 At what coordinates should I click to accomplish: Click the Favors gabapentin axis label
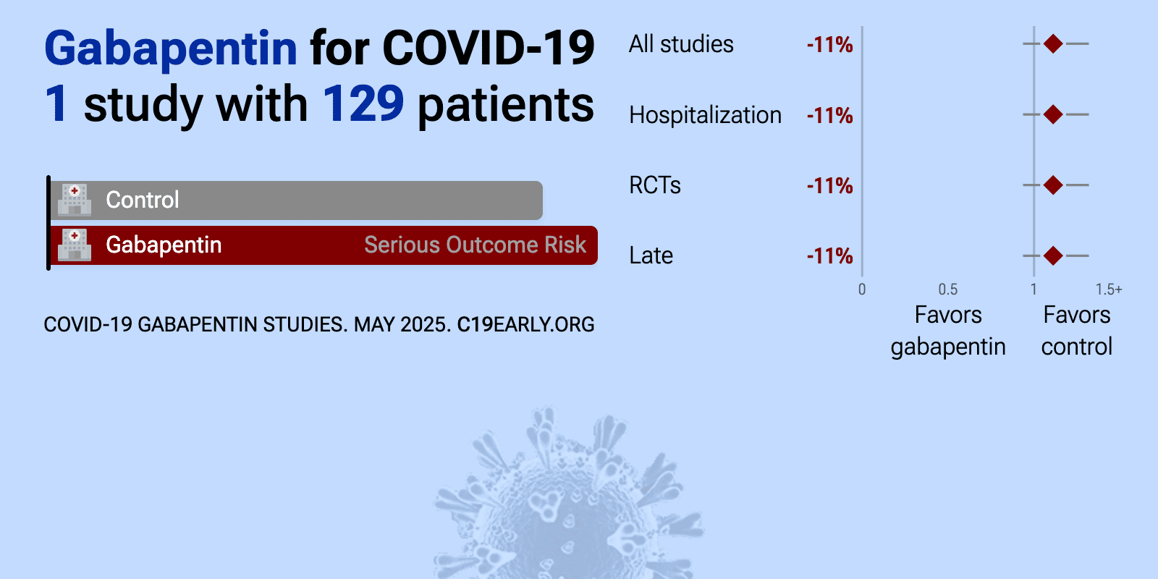[x=948, y=331]
